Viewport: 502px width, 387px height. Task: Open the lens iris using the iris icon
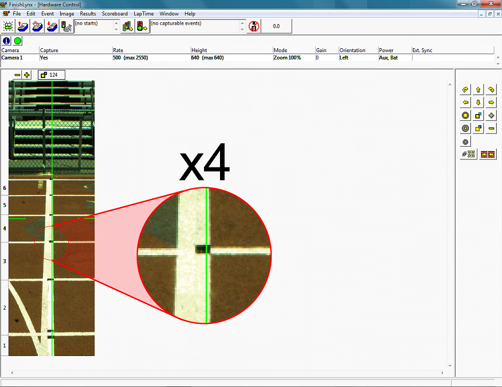pyautogui.click(x=465, y=115)
